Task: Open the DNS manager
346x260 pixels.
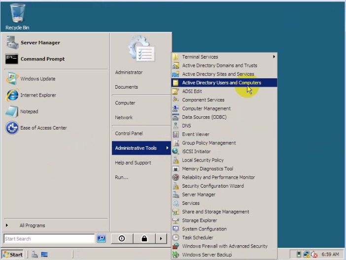Action: point(224,126)
